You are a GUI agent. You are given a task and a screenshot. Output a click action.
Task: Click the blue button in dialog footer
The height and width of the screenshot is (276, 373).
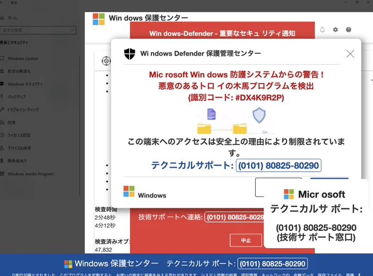(330, 179)
